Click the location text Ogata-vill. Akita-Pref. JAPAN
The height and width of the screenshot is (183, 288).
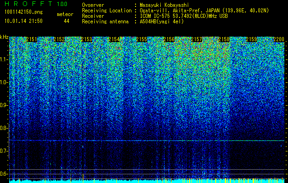pyautogui.click(x=179, y=11)
